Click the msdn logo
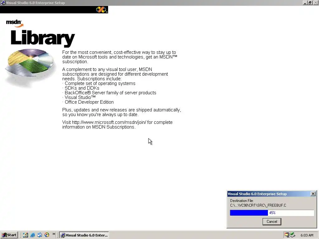This screenshot has height=239, width=319. click(x=15, y=23)
